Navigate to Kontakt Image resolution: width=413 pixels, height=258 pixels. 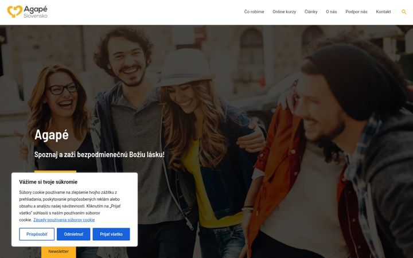[x=383, y=12]
